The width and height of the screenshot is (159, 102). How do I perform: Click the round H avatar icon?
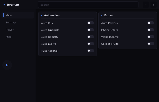(x=7, y=65)
